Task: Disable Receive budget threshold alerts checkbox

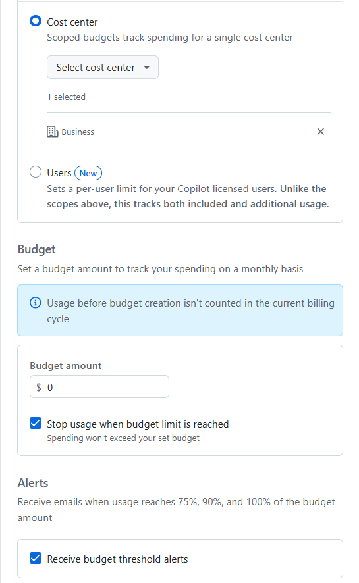Action: [36, 558]
